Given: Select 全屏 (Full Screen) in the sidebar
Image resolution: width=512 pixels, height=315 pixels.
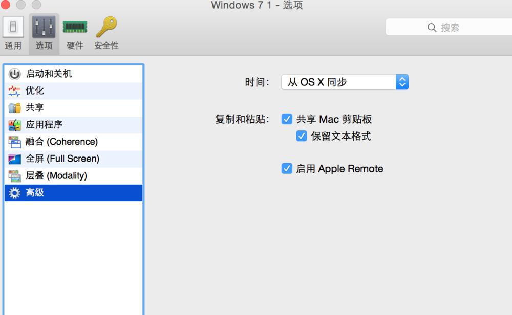Looking at the screenshot, I should click(x=73, y=159).
